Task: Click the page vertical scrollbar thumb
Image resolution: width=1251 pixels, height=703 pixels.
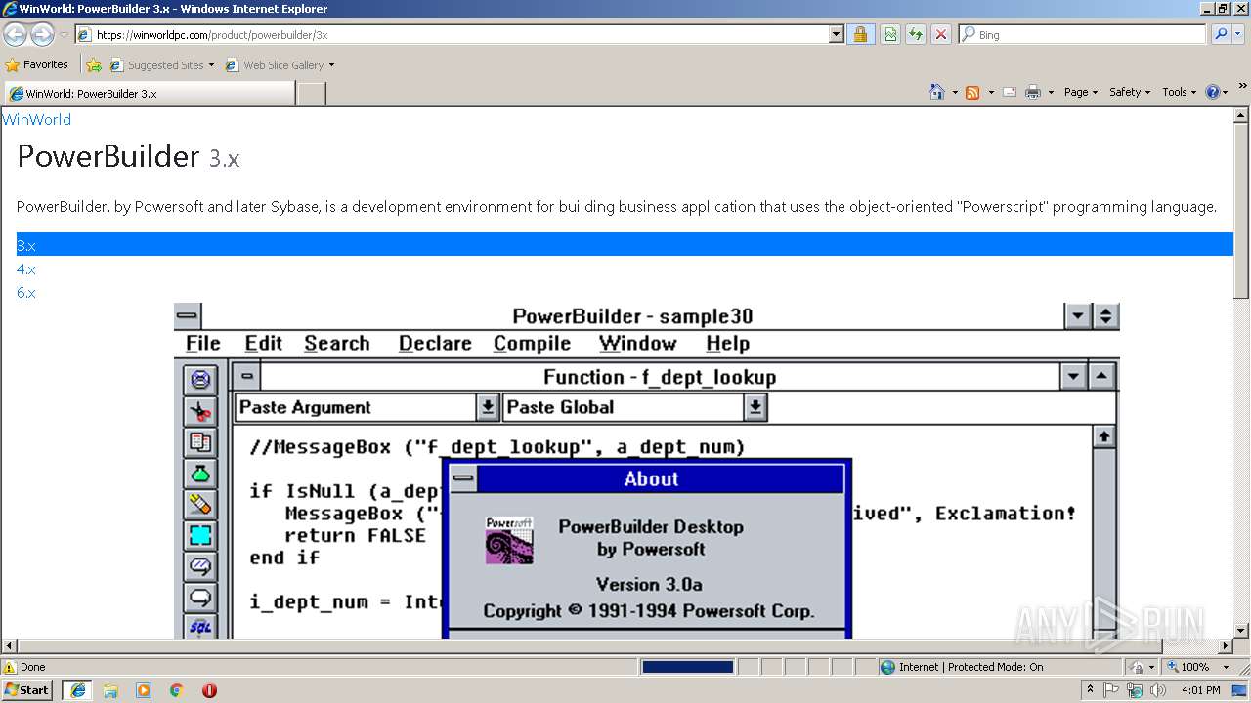Action: point(1241,211)
